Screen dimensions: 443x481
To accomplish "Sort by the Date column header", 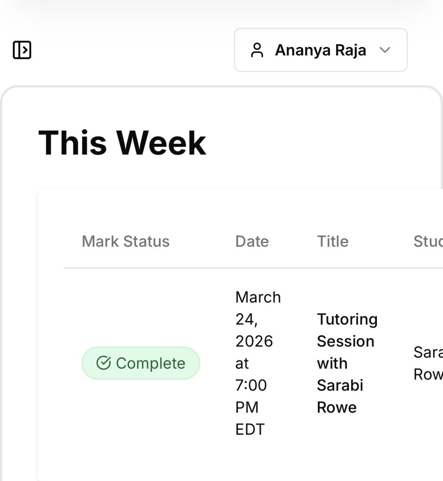I will pos(252,241).
